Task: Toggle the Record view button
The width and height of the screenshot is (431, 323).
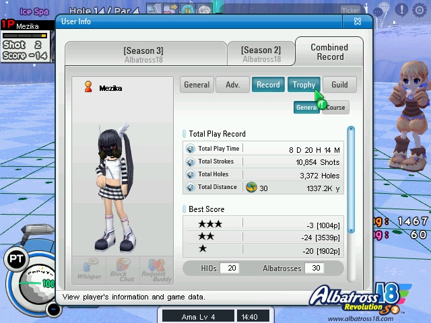Action: [x=268, y=85]
